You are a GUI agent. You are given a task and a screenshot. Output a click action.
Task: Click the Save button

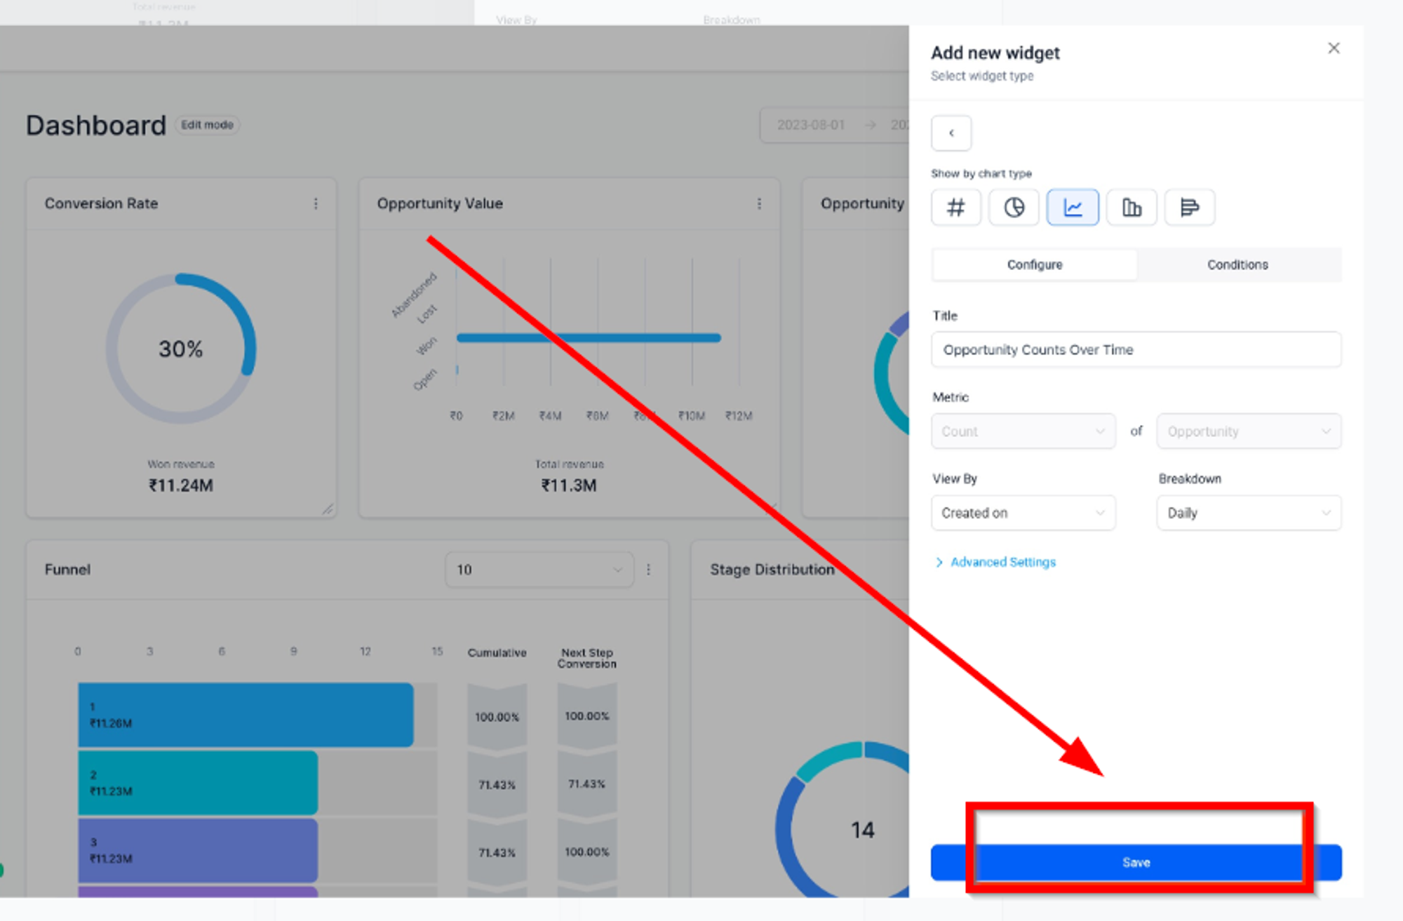1136,863
